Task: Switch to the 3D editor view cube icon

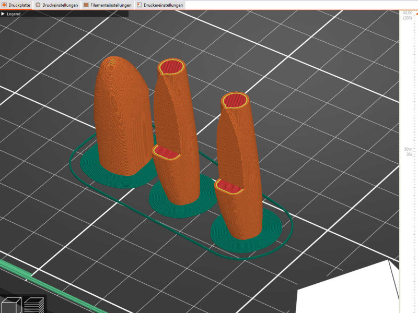Action: click(x=11, y=305)
